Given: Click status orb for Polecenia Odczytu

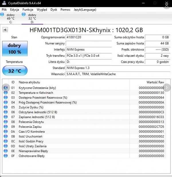Looking at the screenshot, I should (5, 122).
